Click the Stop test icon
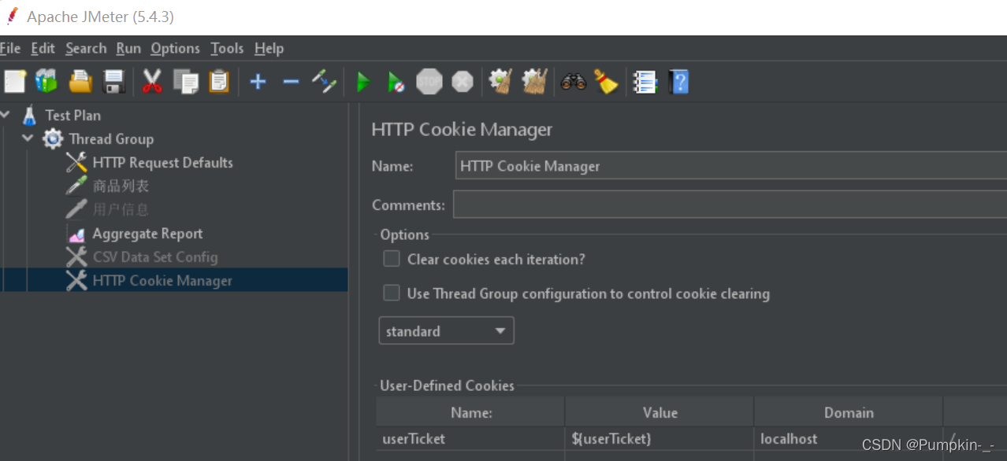This screenshot has width=1007, height=461. (429, 81)
